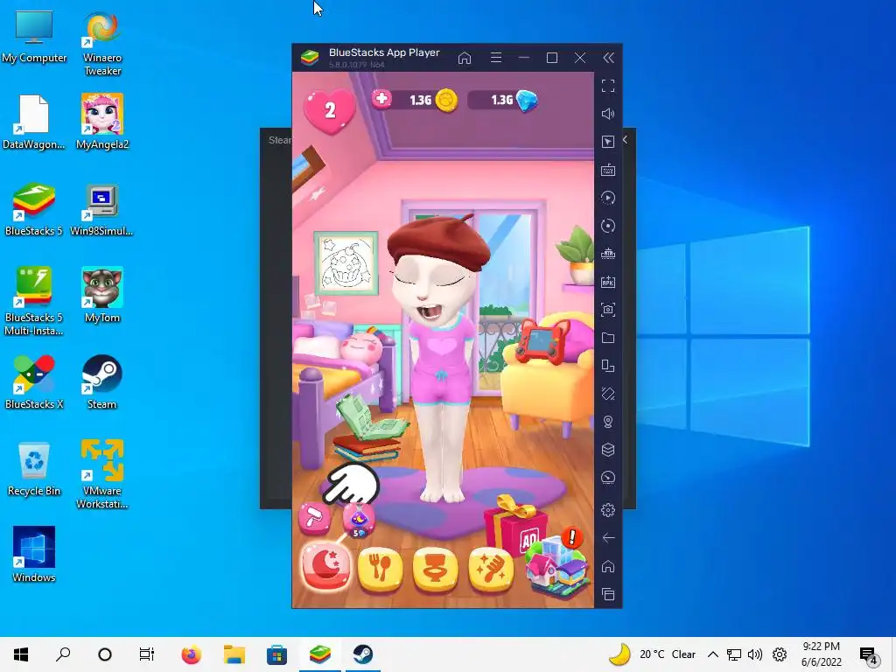Viewport: 896px width, 672px height.
Task: Rotate the screen using rotate icon
Action: pos(608,394)
